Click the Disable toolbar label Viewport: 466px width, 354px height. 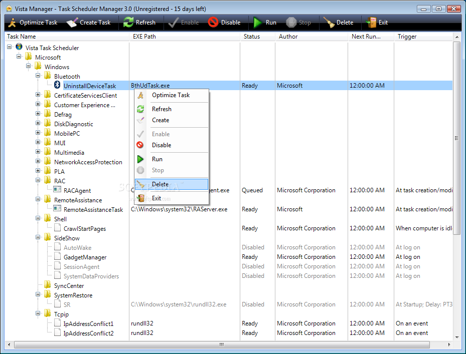(x=231, y=23)
